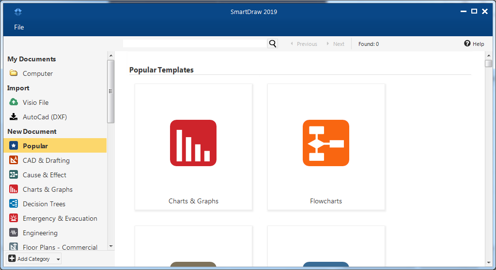Click the Emergency & Evacuation siren icon

click(x=14, y=218)
